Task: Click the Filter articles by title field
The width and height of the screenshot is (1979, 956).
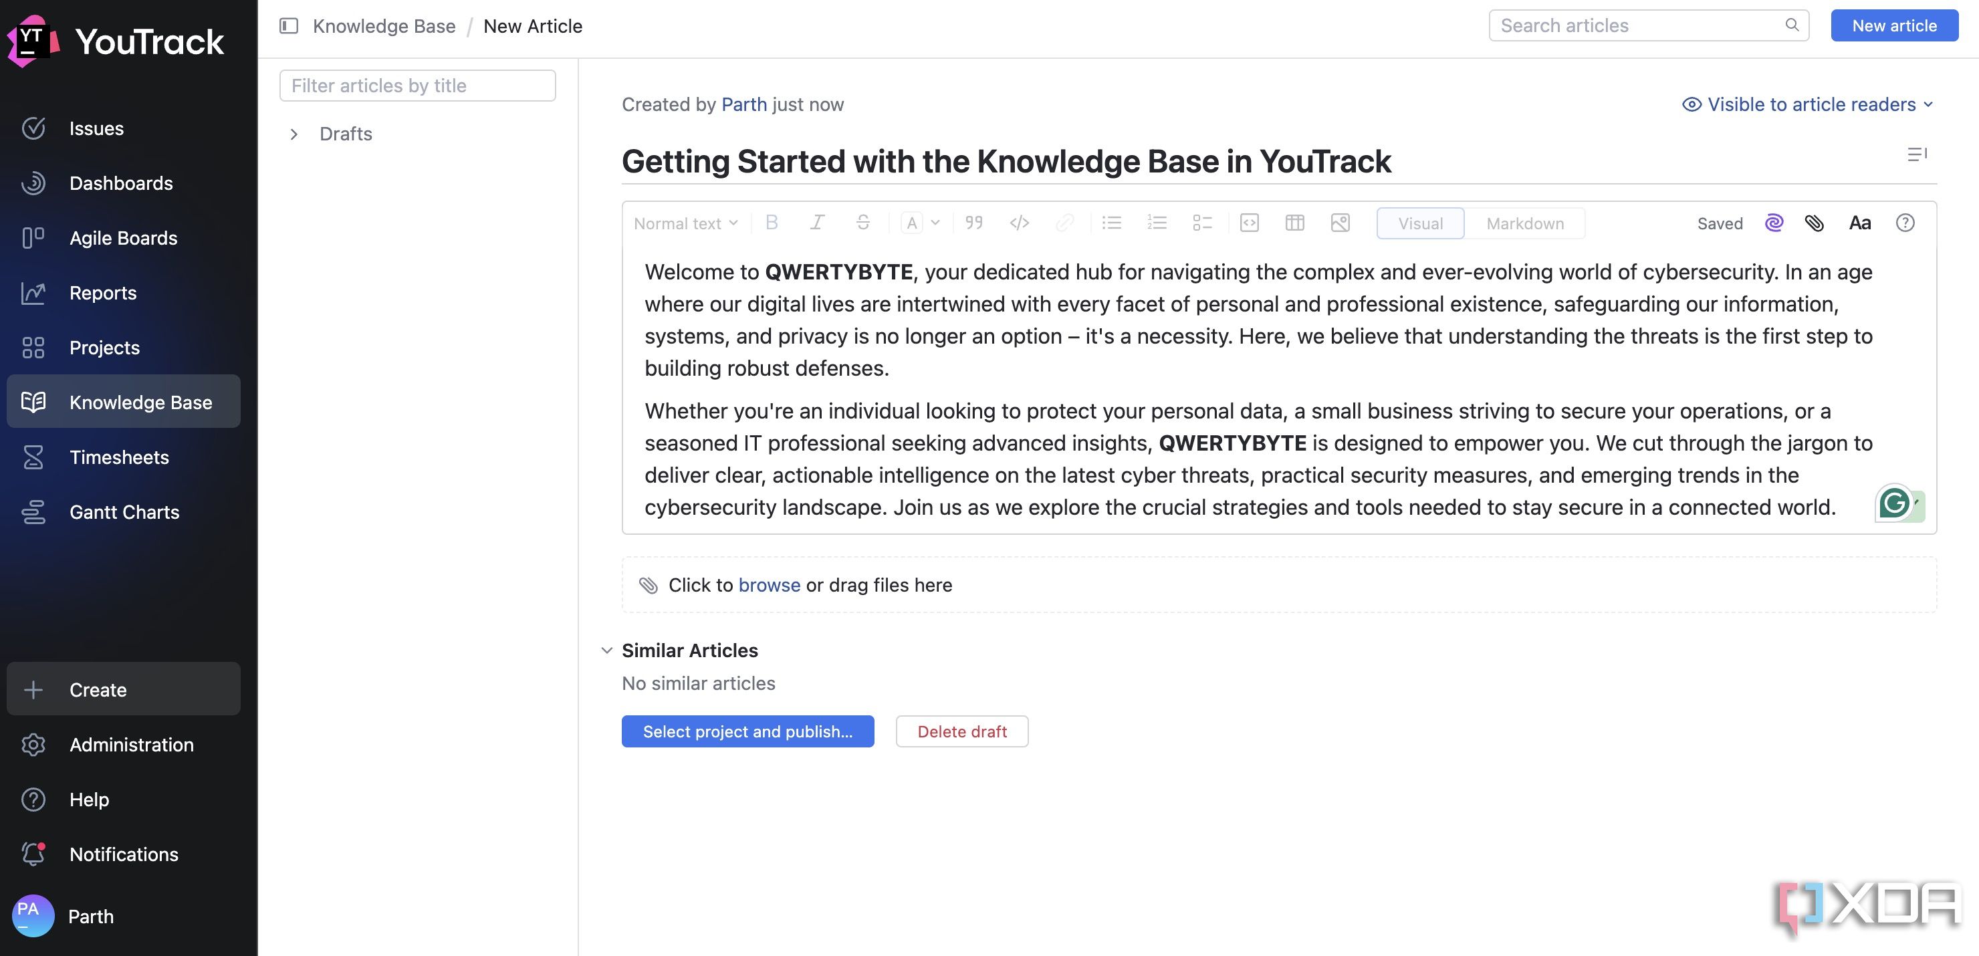Action: (417, 86)
